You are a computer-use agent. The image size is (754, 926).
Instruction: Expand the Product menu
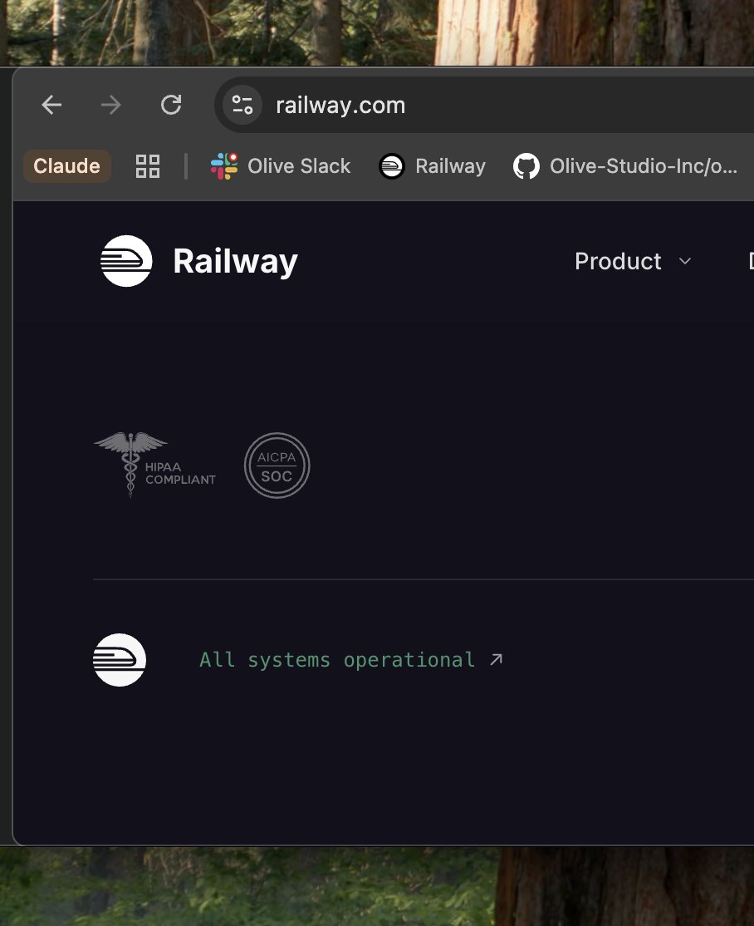pyautogui.click(x=633, y=261)
